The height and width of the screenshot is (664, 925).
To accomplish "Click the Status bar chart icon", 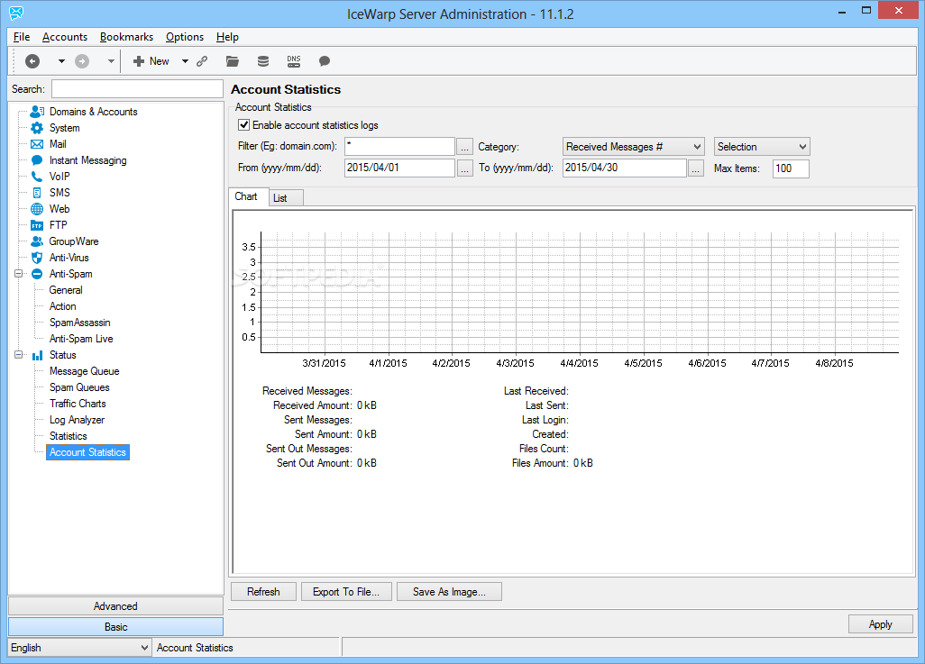I will (x=37, y=355).
